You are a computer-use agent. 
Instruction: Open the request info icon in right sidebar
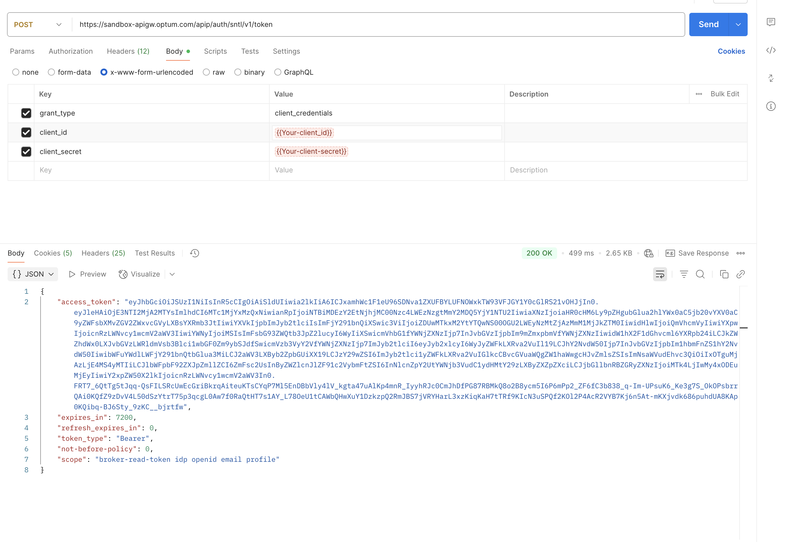pos(771,106)
